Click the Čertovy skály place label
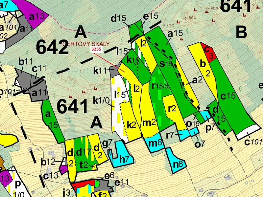The image size is (263, 197). click(86, 44)
